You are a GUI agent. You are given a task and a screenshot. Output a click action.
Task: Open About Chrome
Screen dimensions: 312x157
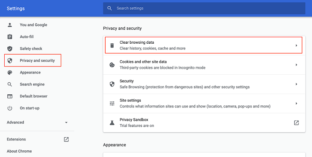point(19,151)
